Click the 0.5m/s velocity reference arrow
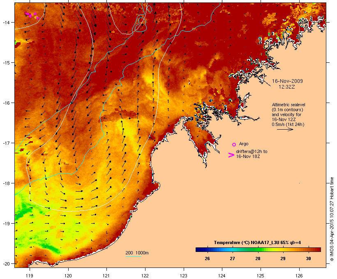337x279 pixels. 285,129
